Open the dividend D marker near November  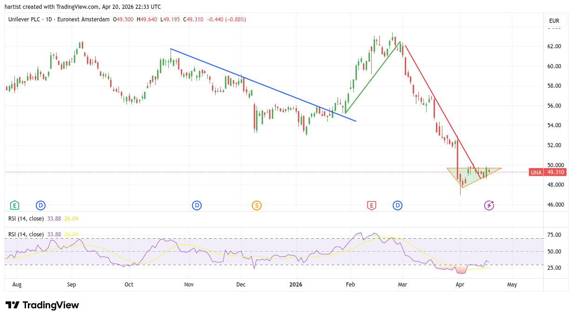point(197,205)
